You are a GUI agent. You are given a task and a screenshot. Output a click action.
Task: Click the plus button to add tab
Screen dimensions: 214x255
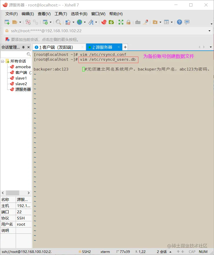tap(125, 47)
